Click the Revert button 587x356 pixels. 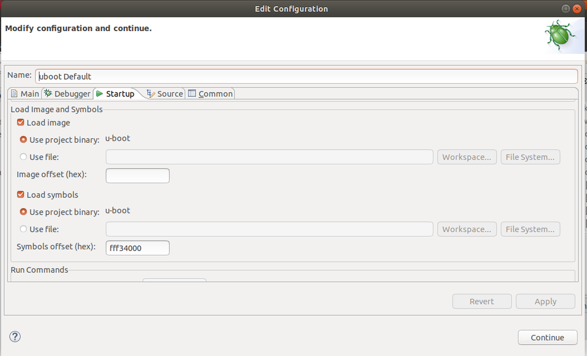(x=482, y=301)
